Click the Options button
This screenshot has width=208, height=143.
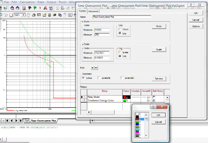pos(196,26)
